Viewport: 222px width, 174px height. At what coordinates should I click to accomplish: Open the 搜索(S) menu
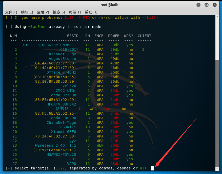59,12
